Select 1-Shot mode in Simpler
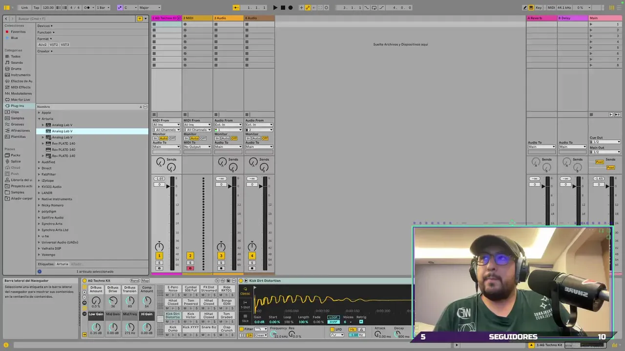 (x=246, y=305)
